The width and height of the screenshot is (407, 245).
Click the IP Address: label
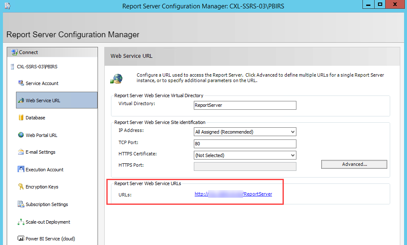[131, 130]
